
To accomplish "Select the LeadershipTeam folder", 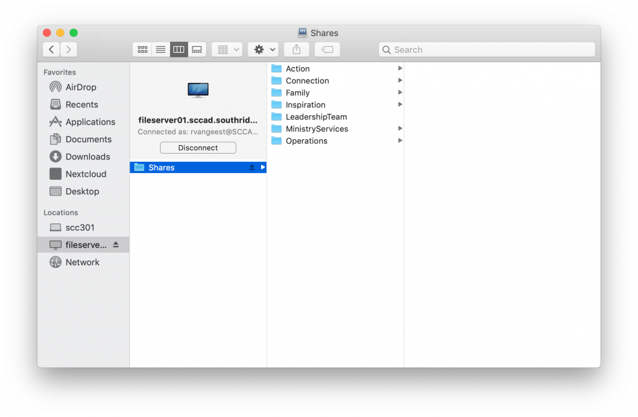I will click(x=316, y=117).
